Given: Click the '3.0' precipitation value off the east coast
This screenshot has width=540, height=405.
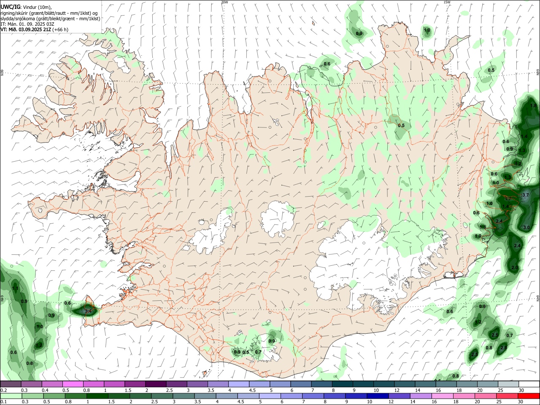Looking at the screenshot, I should click(x=526, y=227).
